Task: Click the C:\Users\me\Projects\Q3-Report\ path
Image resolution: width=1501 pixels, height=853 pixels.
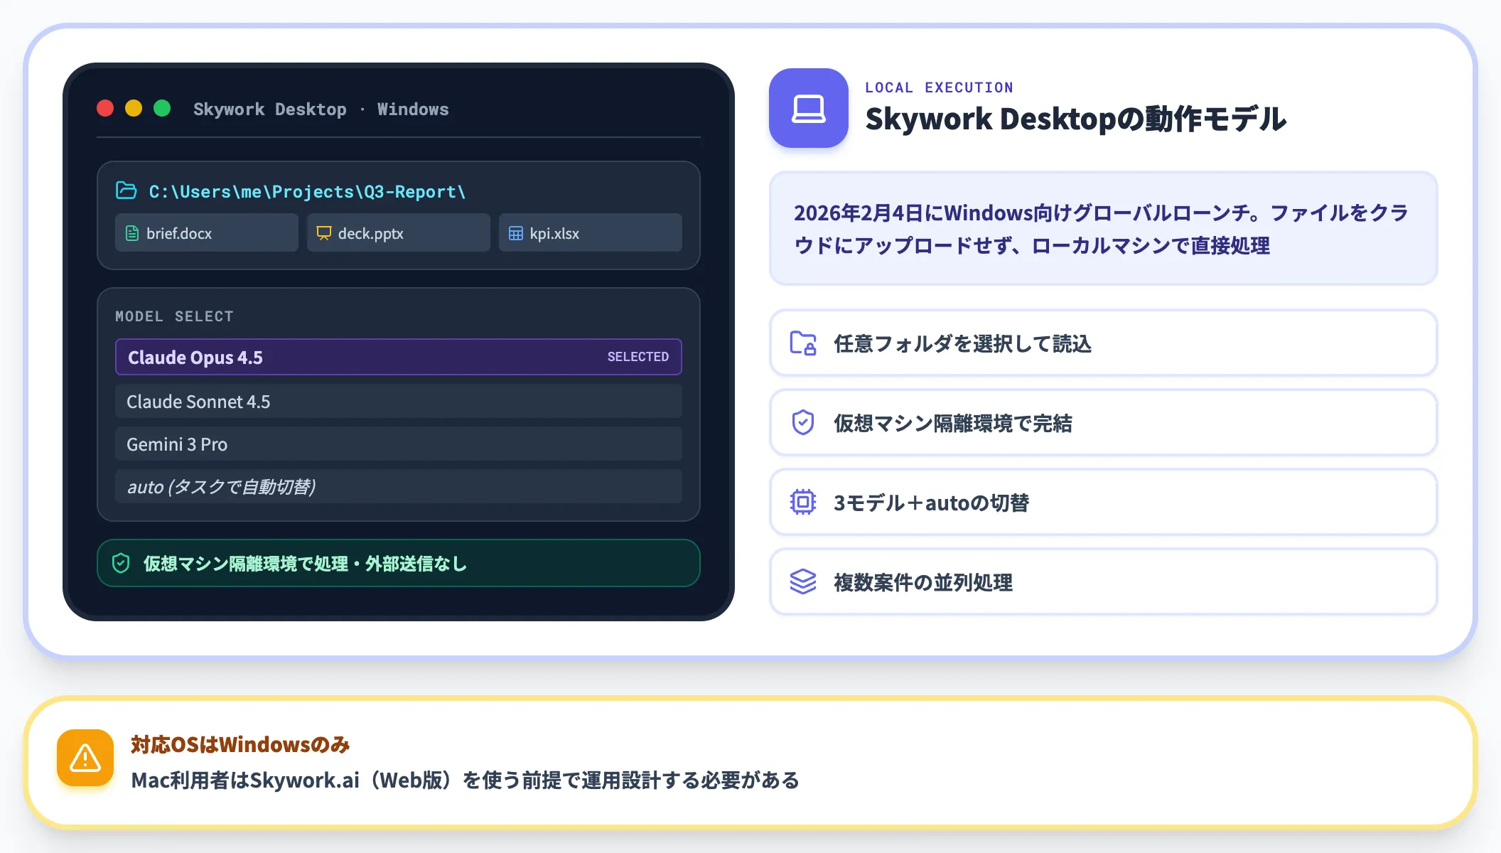Action: pos(307,192)
